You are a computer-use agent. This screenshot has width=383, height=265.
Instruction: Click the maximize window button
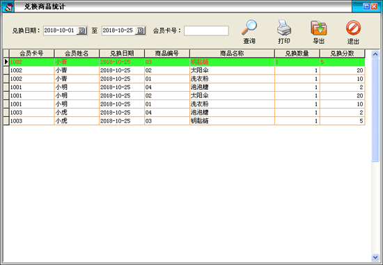tap(366, 6)
